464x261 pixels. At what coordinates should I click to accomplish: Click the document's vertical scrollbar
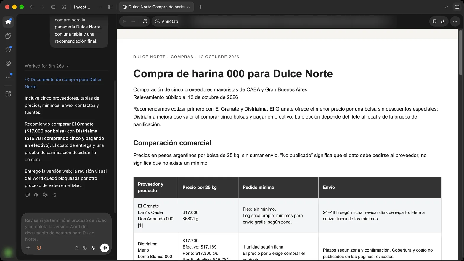pos(460,52)
